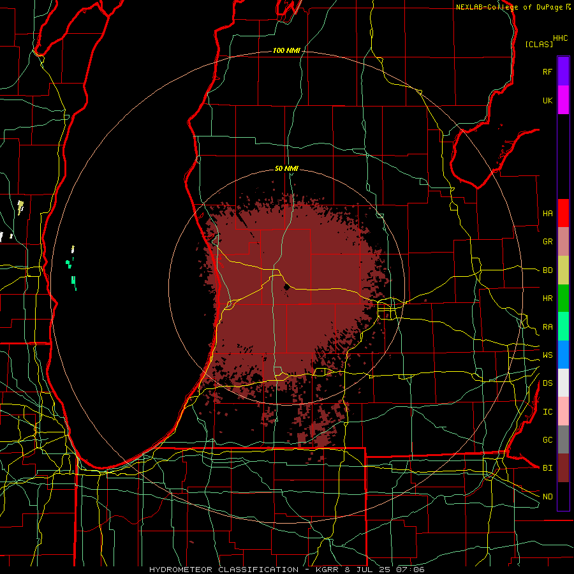This screenshot has width=574, height=574.
Task: Click the "RF" legend label
Action: 547,72
